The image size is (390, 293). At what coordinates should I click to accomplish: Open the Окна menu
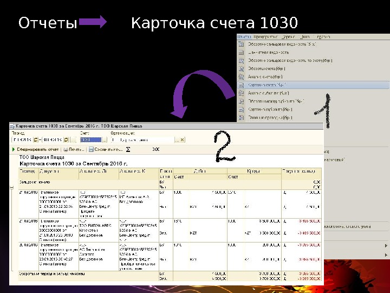tap(304, 37)
